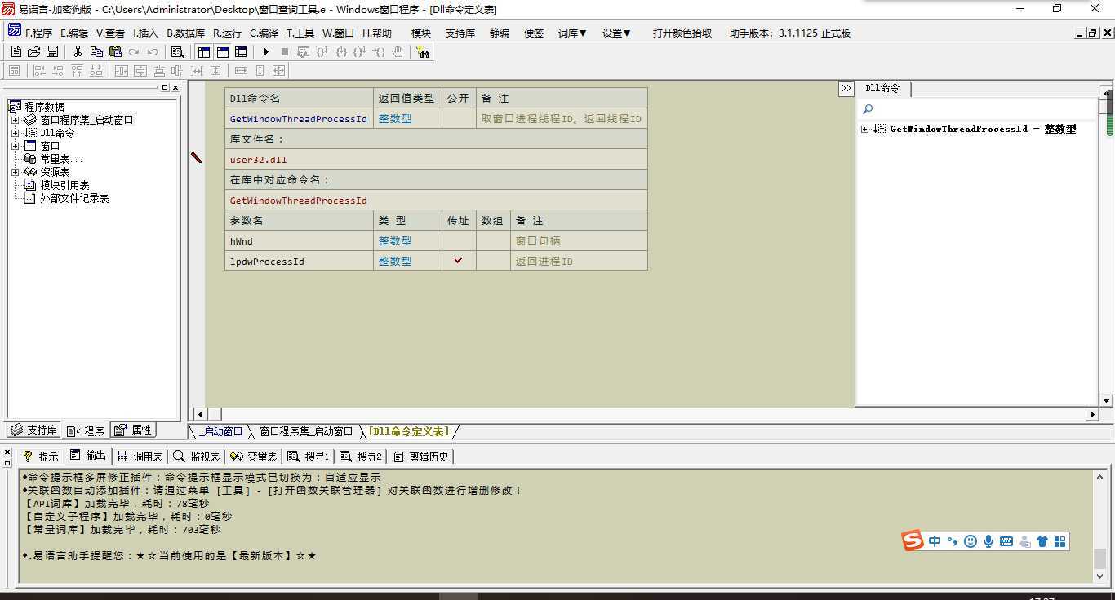The image size is (1115, 600).
Task: Open the 剪辑历史 bottom panel tab
Action: (x=422, y=457)
